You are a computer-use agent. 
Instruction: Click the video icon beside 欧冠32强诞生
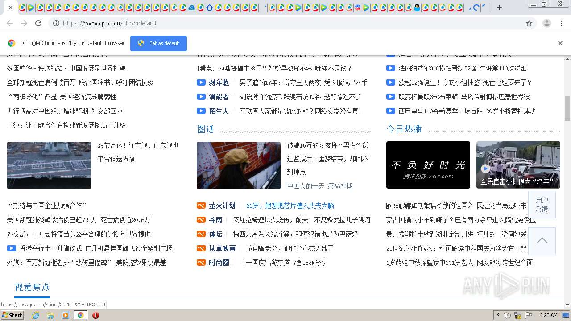390,82
